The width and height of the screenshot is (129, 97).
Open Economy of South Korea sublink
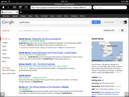[x=30, y=48]
